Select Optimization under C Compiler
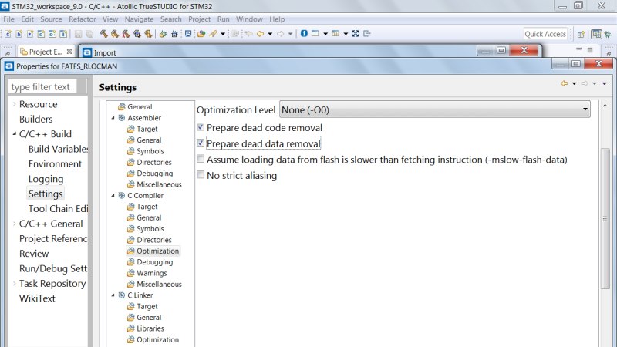Screen dimensions: 617x347 (x=153, y=251)
